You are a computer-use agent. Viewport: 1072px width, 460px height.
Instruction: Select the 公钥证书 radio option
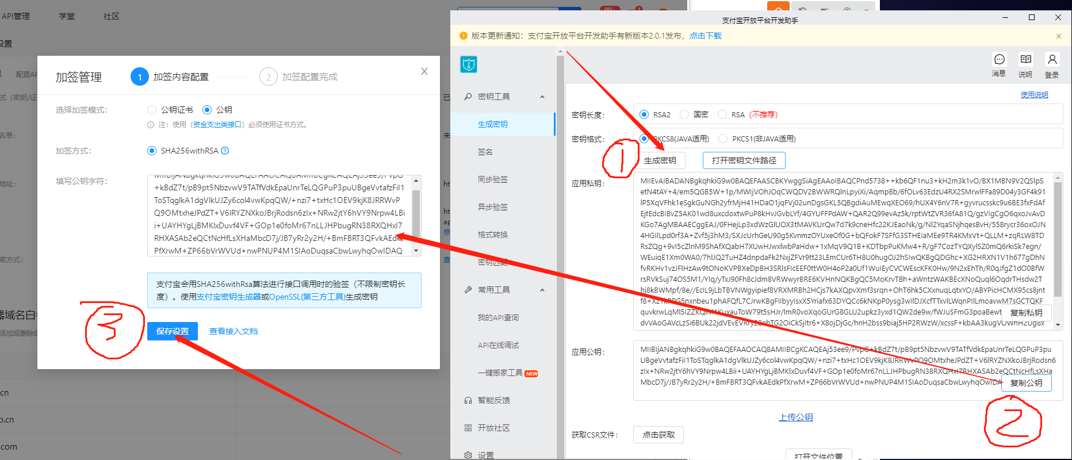click(152, 110)
